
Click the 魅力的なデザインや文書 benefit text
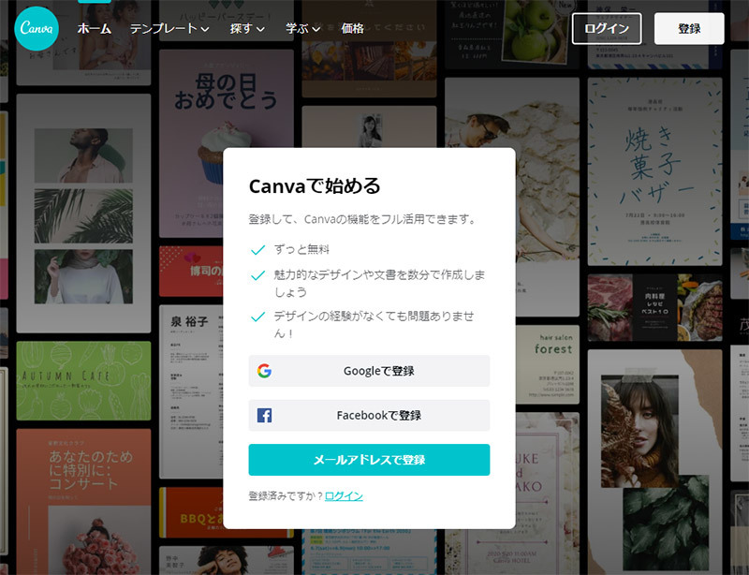(379, 283)
